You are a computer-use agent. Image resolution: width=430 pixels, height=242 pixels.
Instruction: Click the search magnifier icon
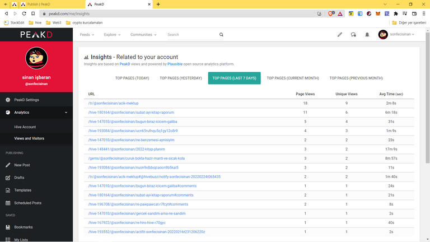coord(221,35)
